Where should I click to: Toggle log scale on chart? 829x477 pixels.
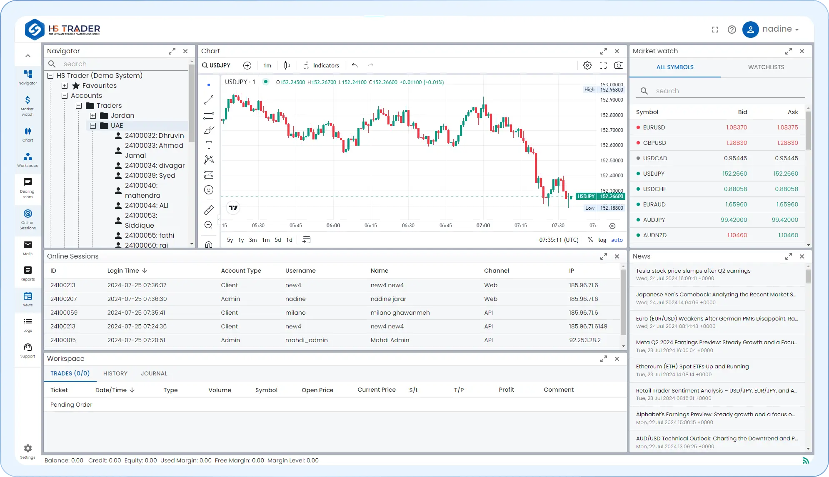click(x=602, y=240)
